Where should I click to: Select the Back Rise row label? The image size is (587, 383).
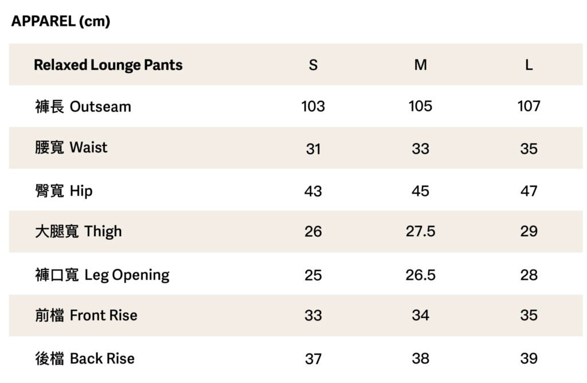(x=85, y=359)
